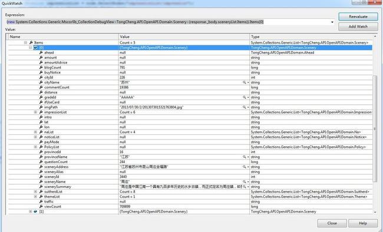This screenshot has height=232, width=383.
Task: Click the property icon beside viewCount
Action: pos(41,206)
